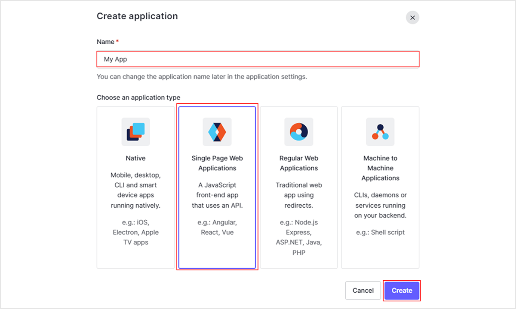Click the 'JavaScript front-end app' description
Screen dimensions: 516x309
click(x=217, y=195)
